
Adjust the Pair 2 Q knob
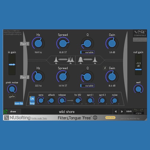[87, 77]
